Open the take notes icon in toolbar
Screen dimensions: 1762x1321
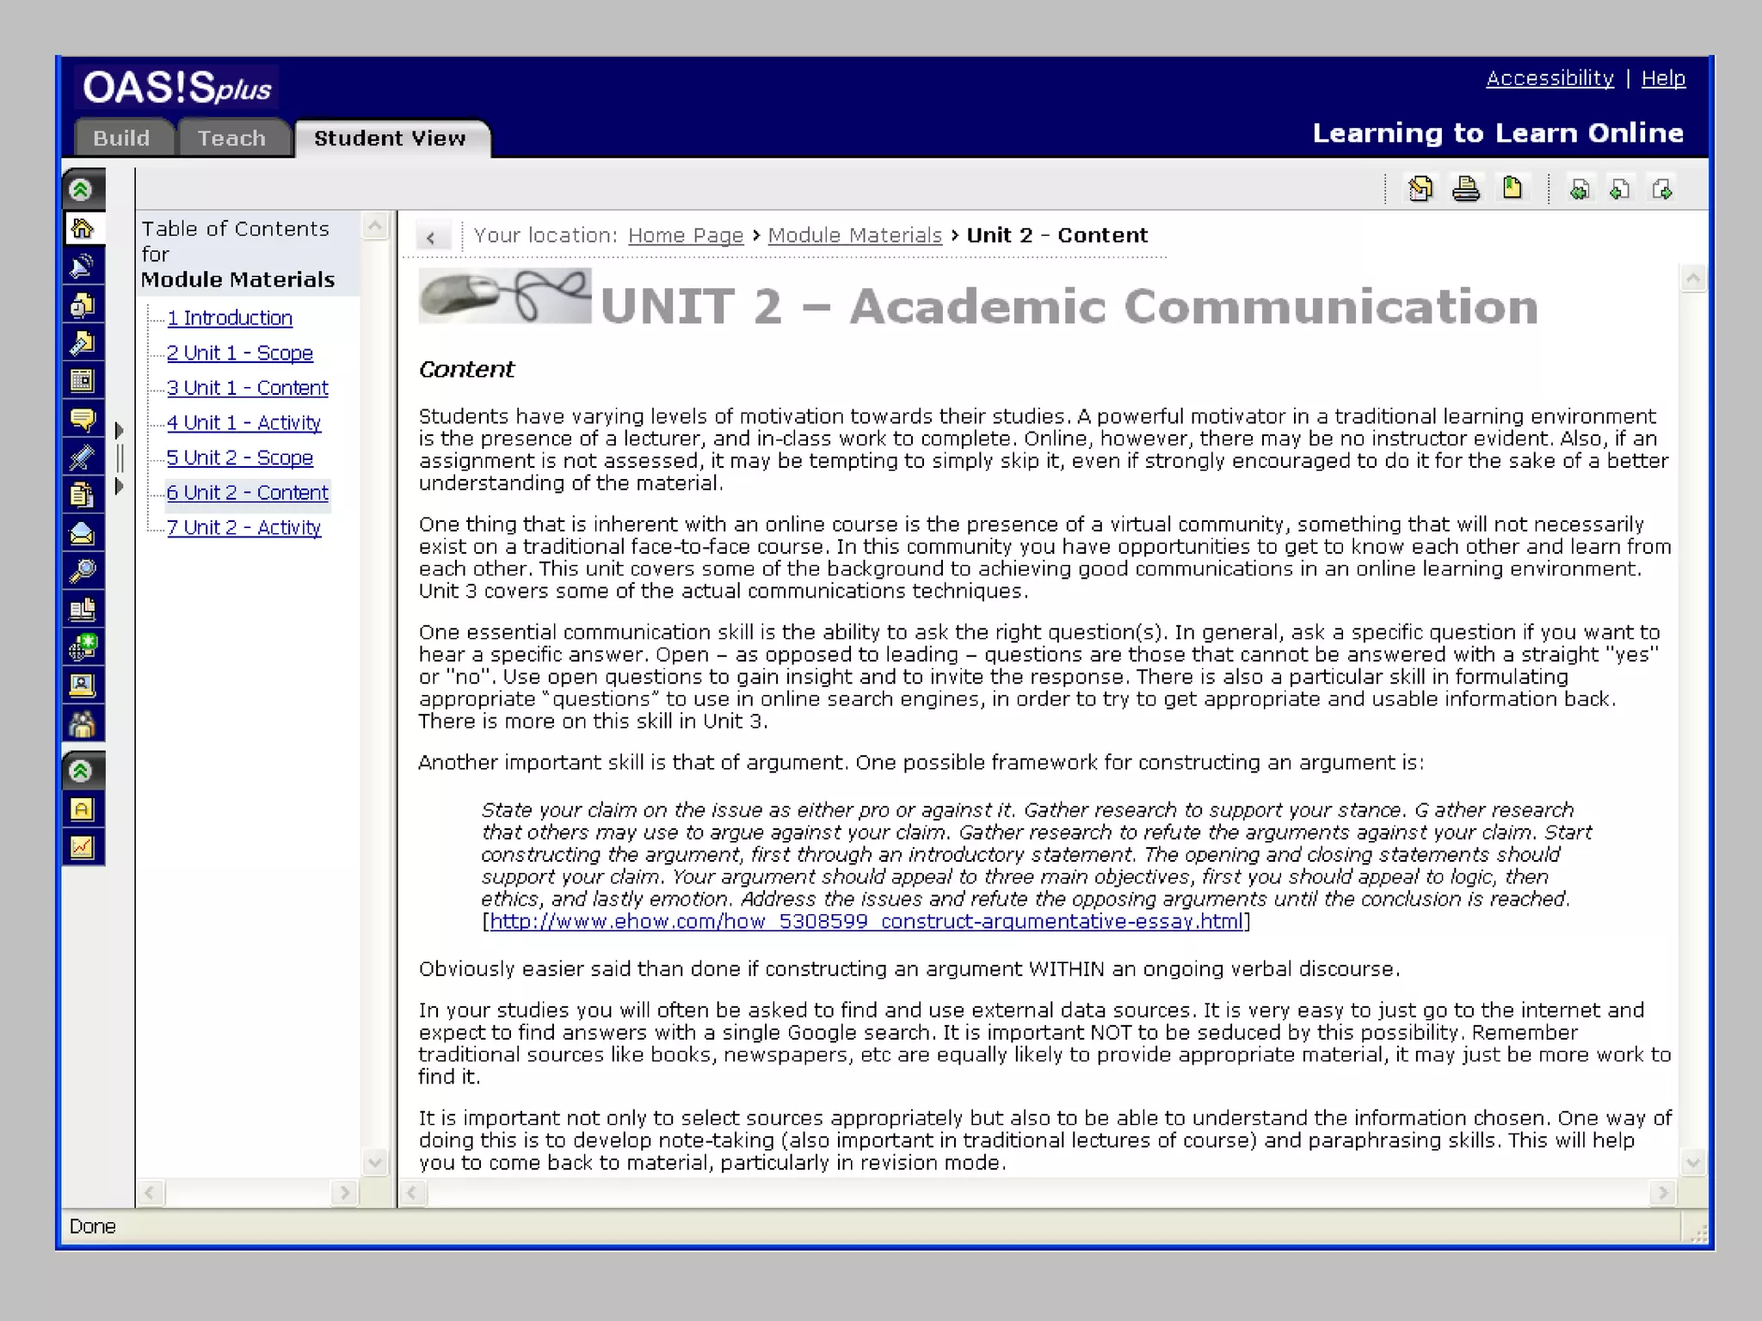coord(1420,188)
